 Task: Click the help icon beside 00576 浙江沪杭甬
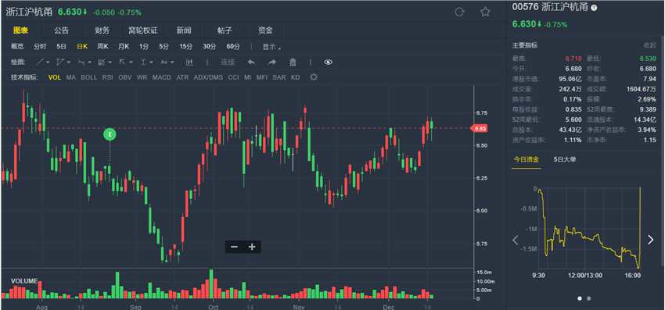point(594,8)
